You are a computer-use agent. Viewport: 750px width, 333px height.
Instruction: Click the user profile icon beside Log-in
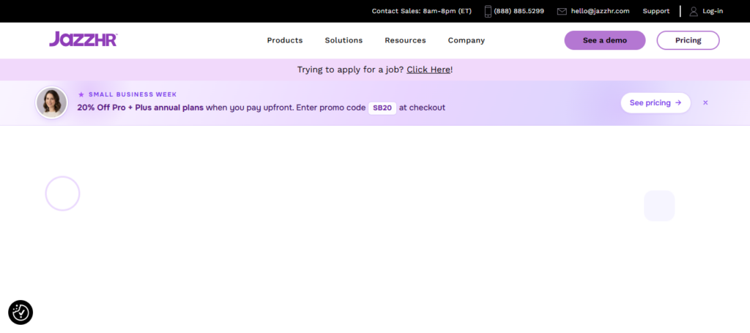[694, 11]
